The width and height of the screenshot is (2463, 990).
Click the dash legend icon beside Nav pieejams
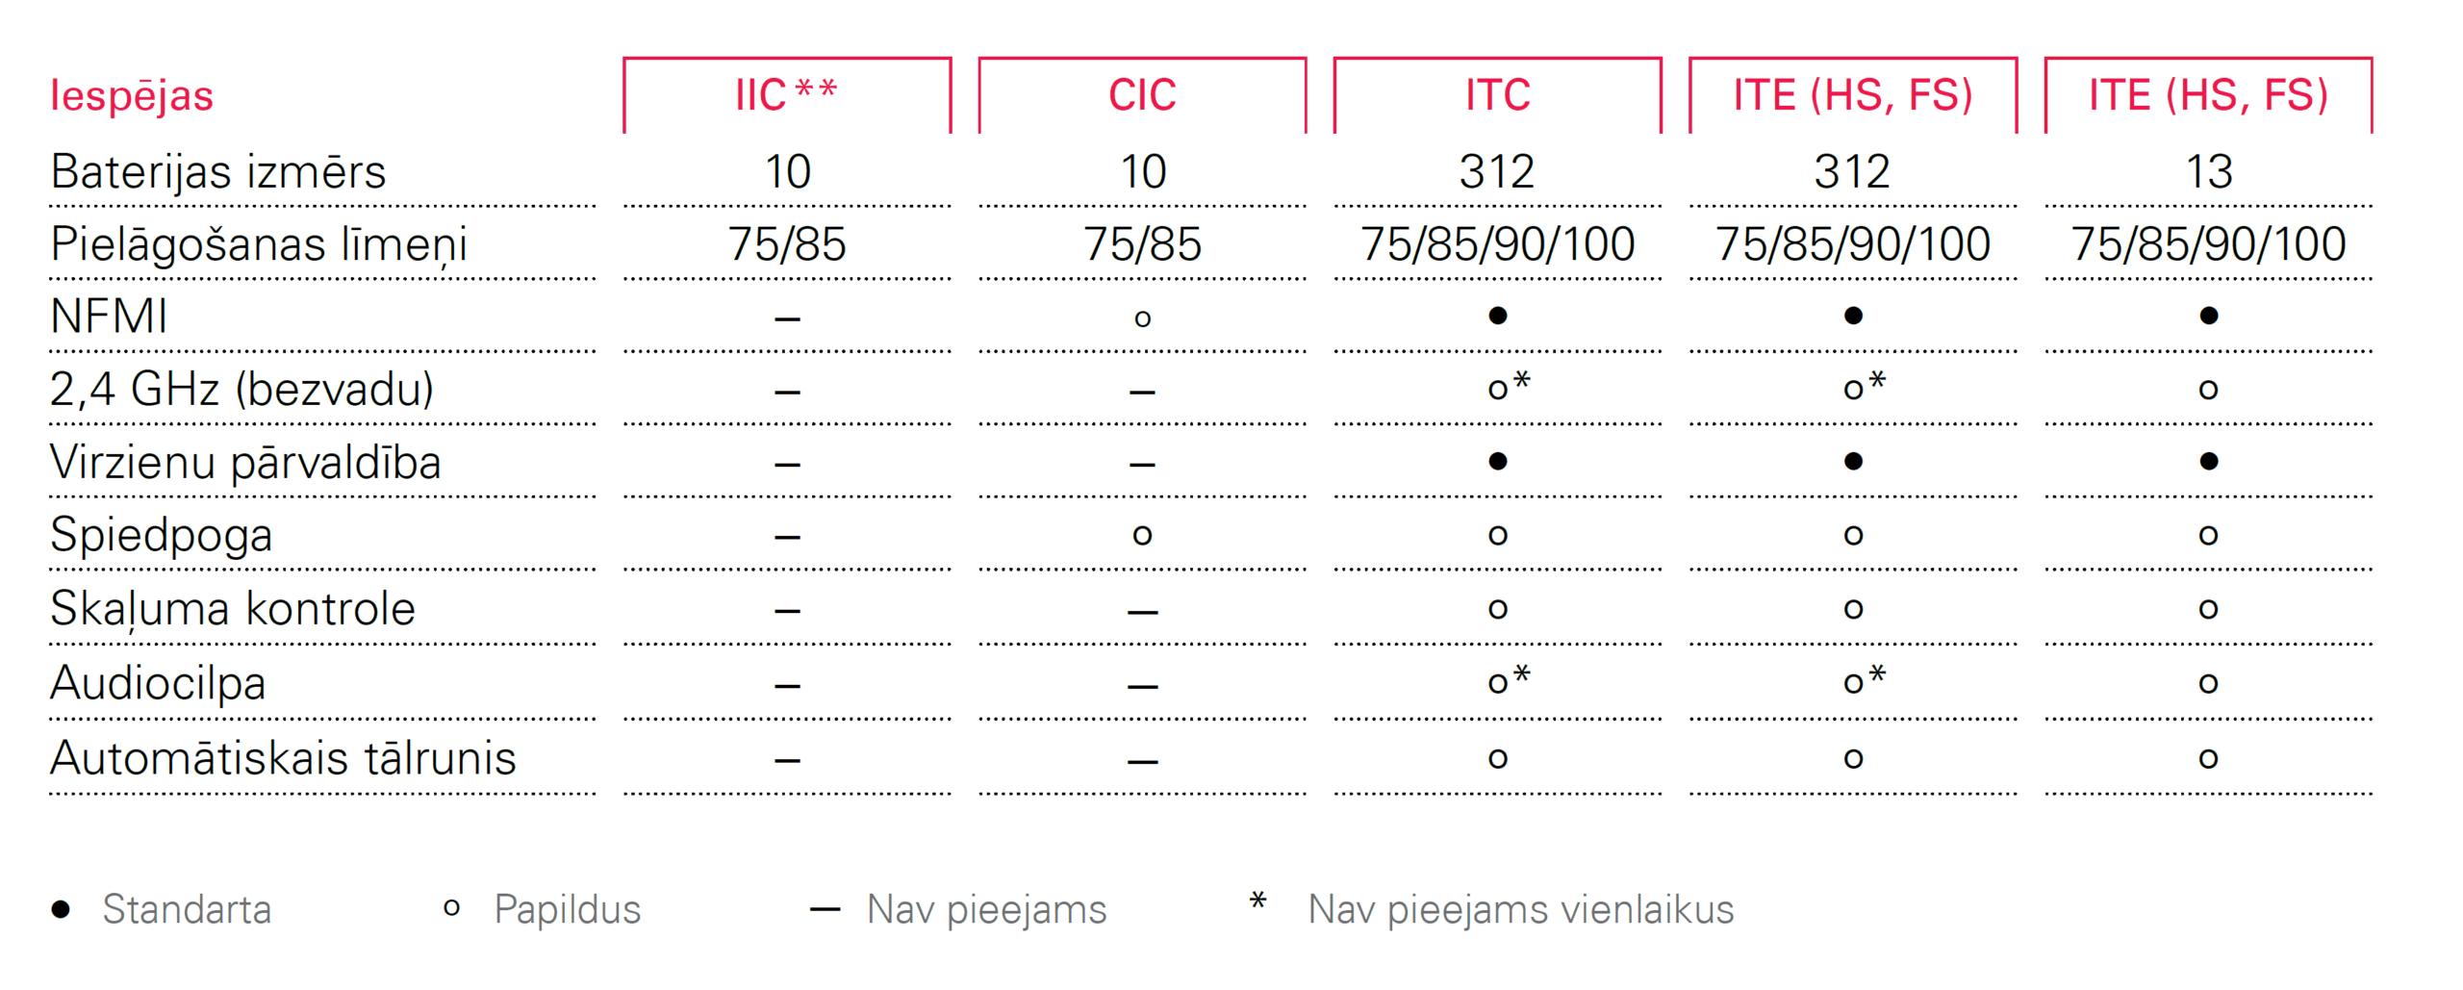click(x=825, y=909)
